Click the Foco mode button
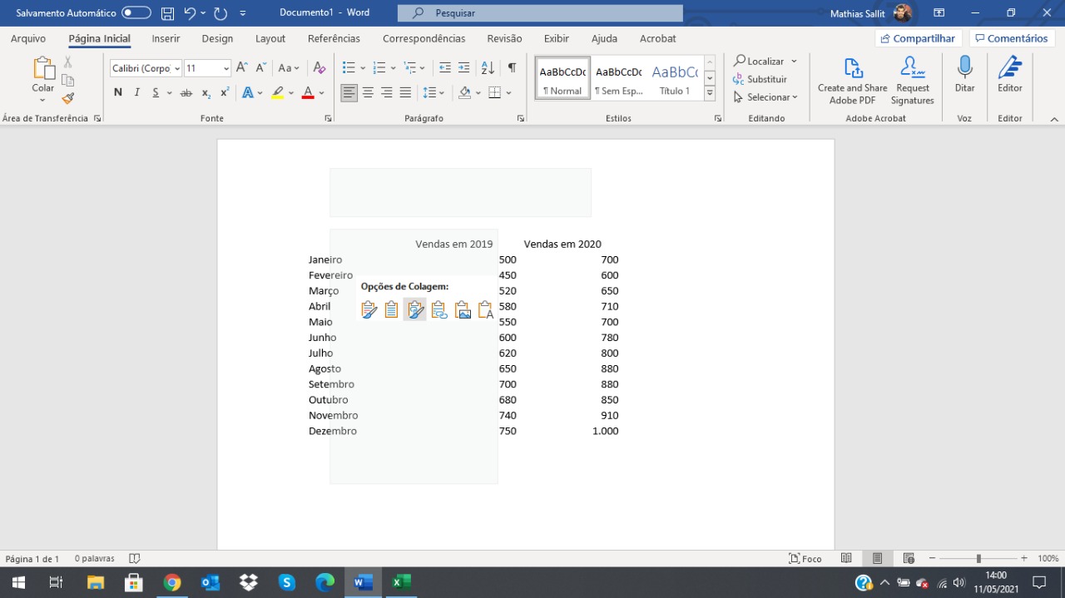1065x598 pixels. click(805, 559)
